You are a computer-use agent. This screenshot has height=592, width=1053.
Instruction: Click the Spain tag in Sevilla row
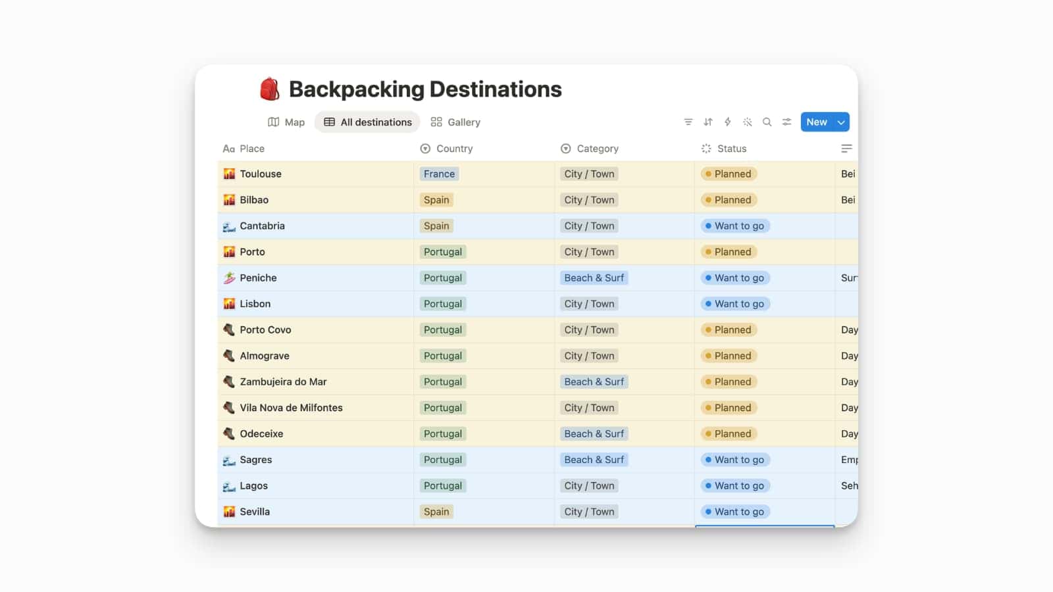[x=436, y=512]
